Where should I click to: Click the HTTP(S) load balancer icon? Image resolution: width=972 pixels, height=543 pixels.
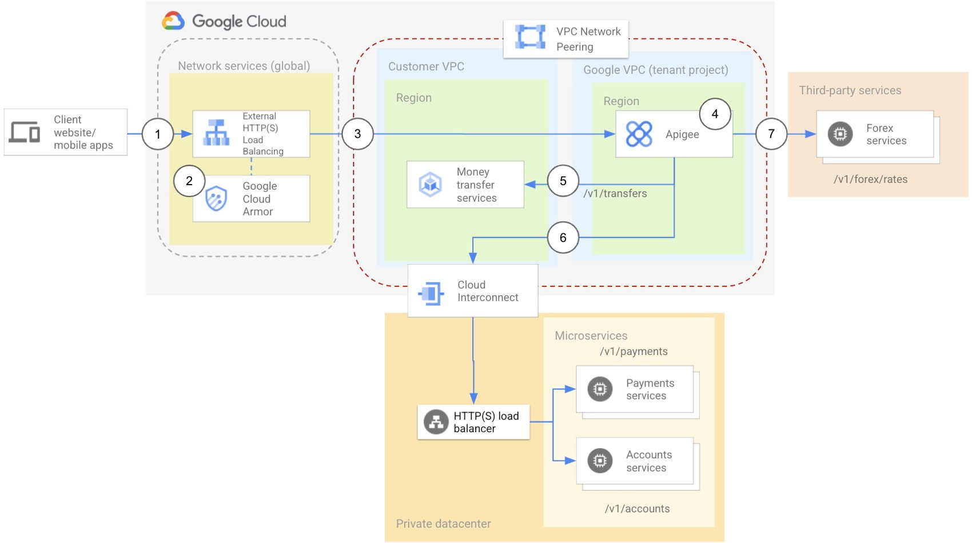click(x=436, y=421)
